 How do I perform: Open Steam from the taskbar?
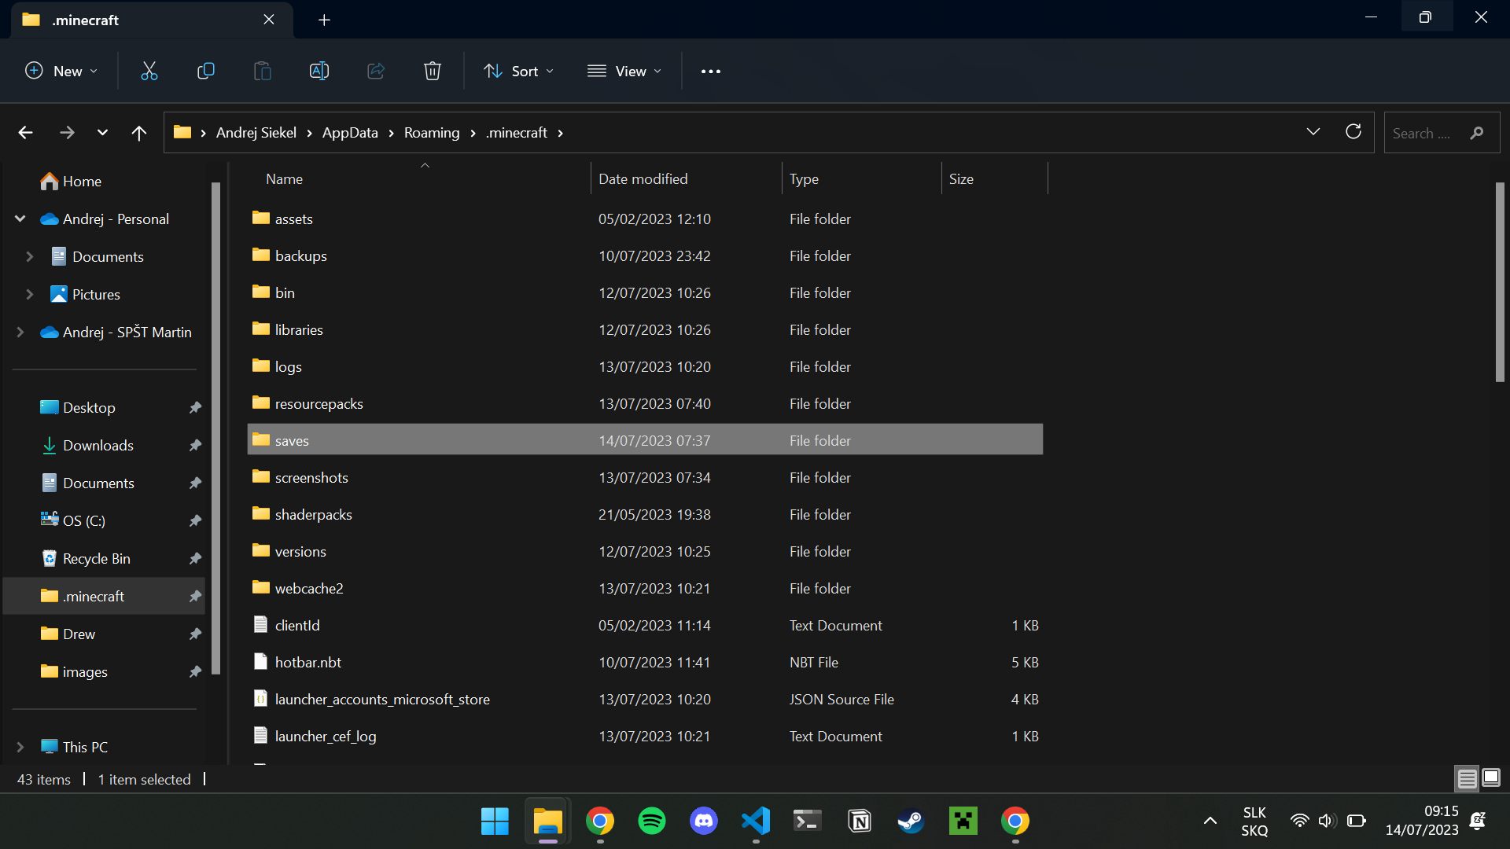912,821
